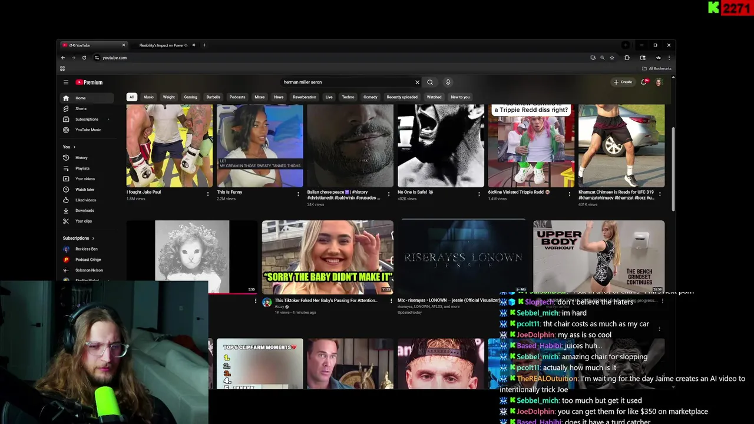Image resolution: width=754 pixels, height=424 pixels.
Task: Open Reckless Ben channel
Action: tap(86, 249)
